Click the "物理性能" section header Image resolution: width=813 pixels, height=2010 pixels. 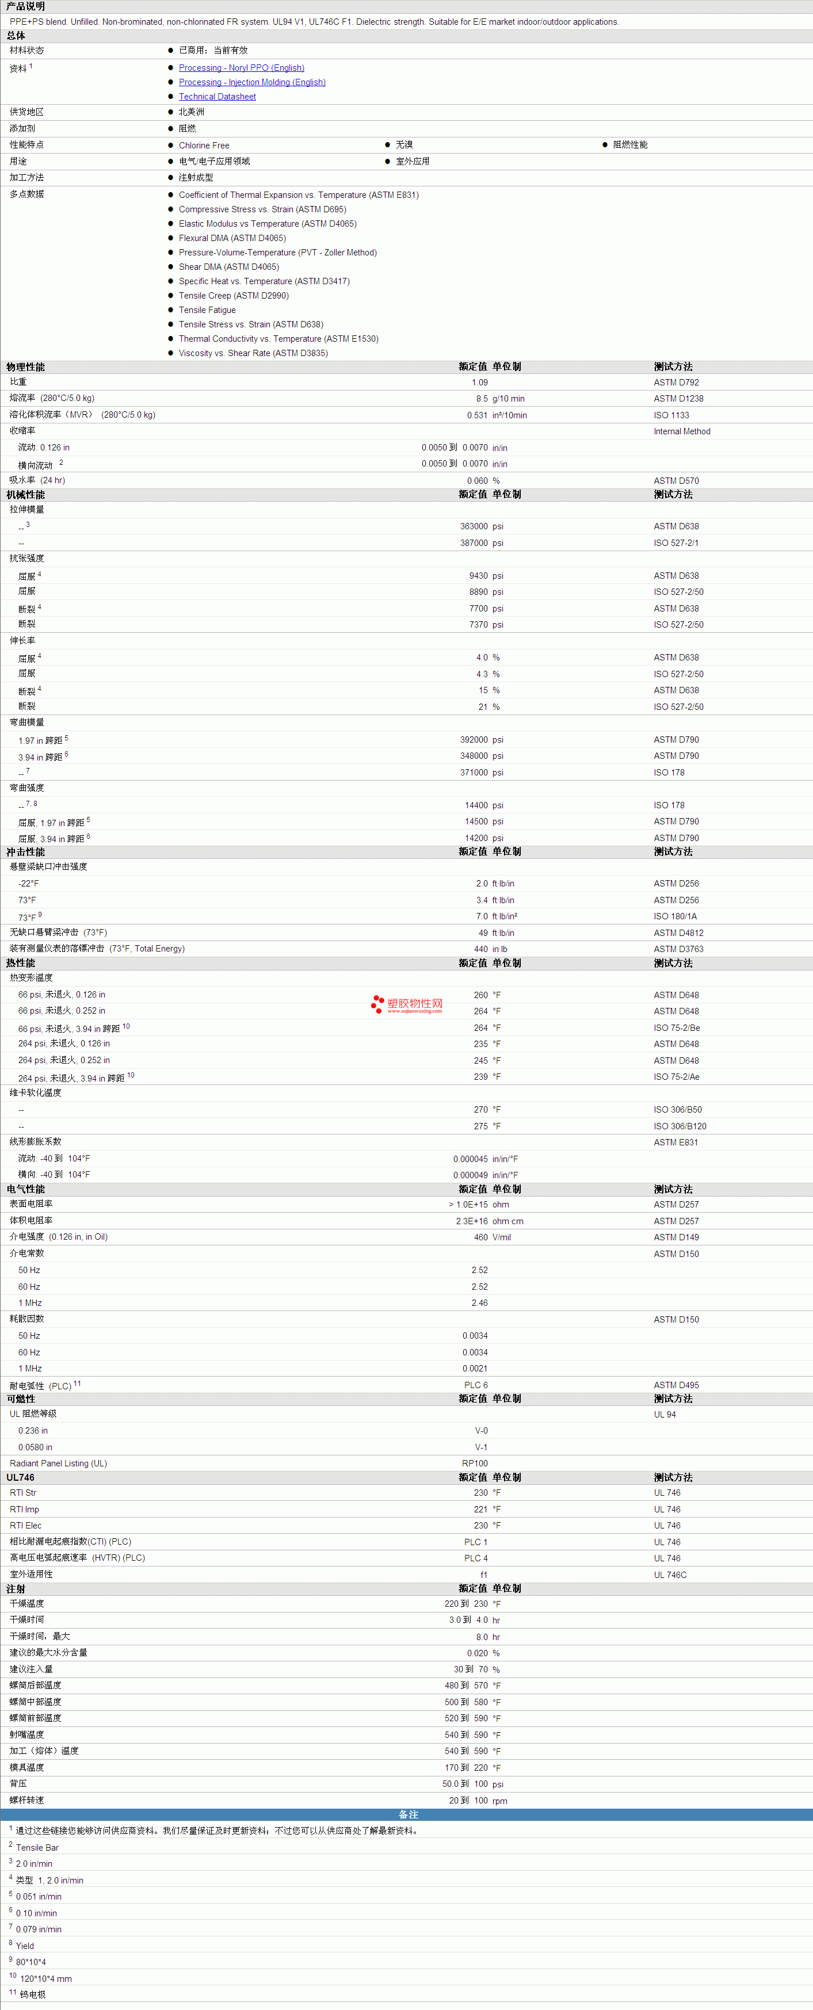coord(26,366)
